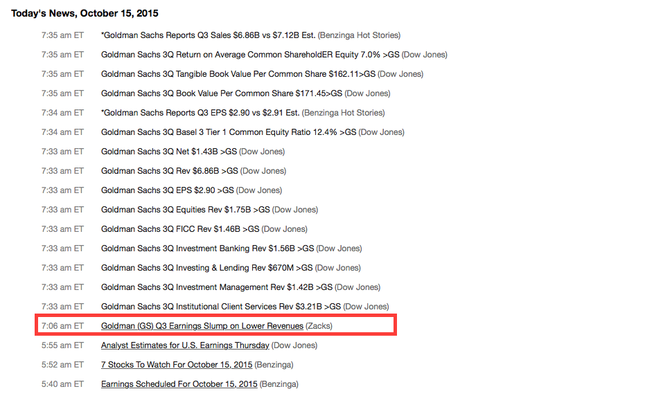Screen dimensions: 645x398
Task: Click the Institutional Client Services Rev $3.21B headline
Action: 221,307
